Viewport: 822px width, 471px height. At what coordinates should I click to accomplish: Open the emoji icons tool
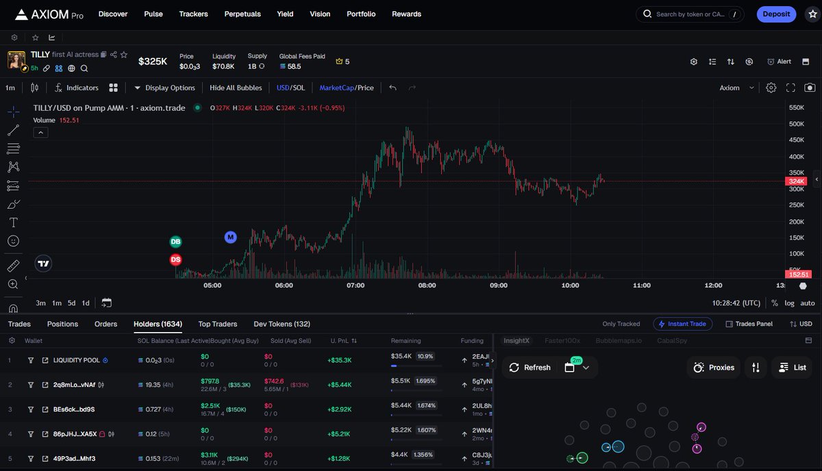pyautogui.click(x=13, y=241)
